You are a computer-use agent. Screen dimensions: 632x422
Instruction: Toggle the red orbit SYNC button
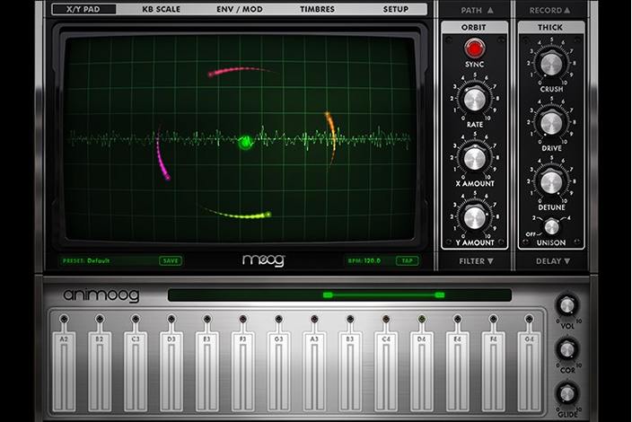474,48
